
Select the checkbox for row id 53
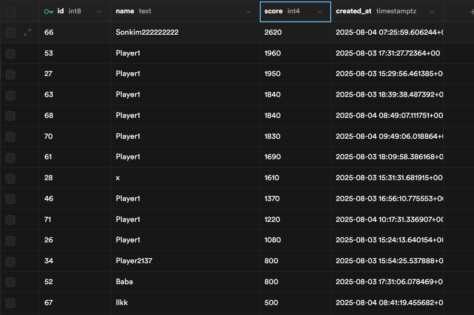(x=10, y=53)
